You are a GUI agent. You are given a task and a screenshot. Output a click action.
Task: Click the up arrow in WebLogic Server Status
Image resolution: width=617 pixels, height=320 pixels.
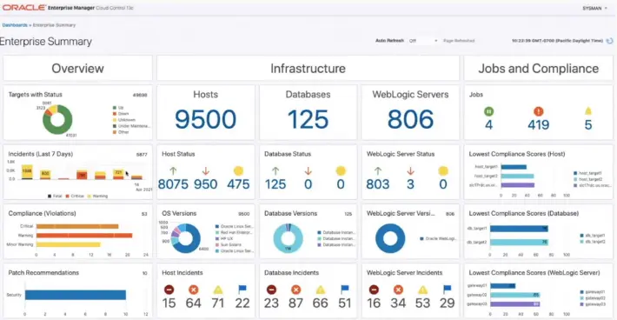tap(378, 170)
